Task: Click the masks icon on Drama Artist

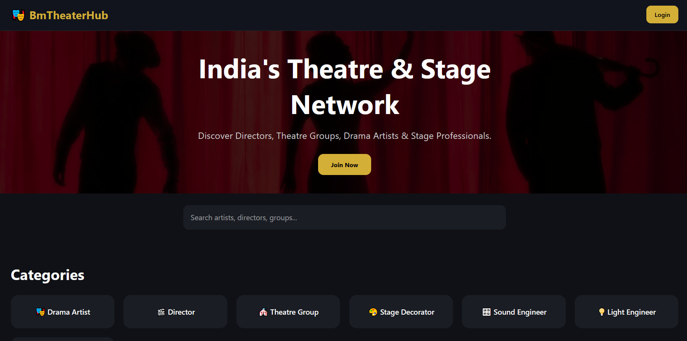Action: click(x=40, y=312)
